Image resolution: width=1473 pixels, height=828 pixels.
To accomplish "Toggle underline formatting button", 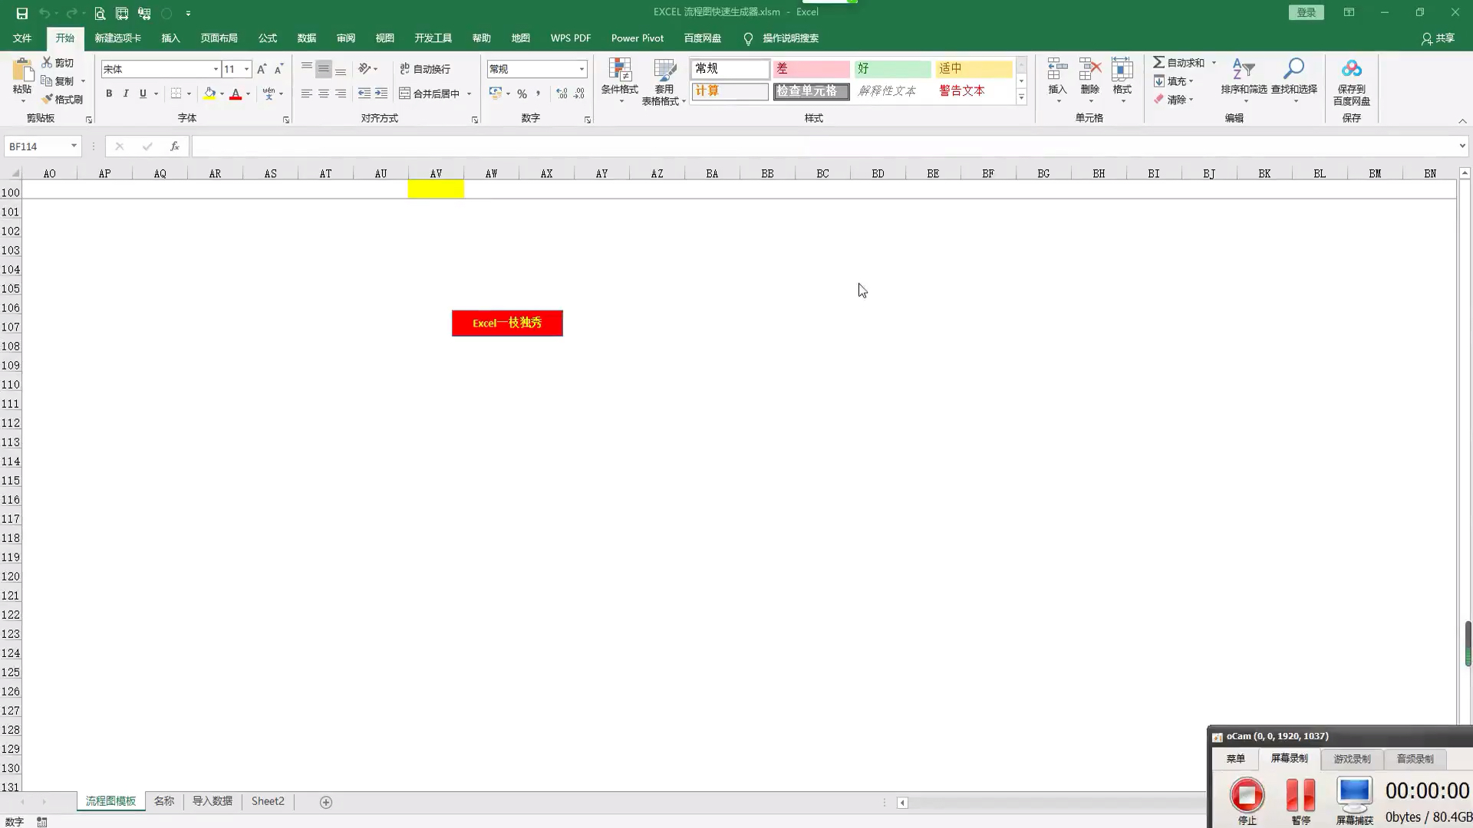I will (x=143, y=93).
